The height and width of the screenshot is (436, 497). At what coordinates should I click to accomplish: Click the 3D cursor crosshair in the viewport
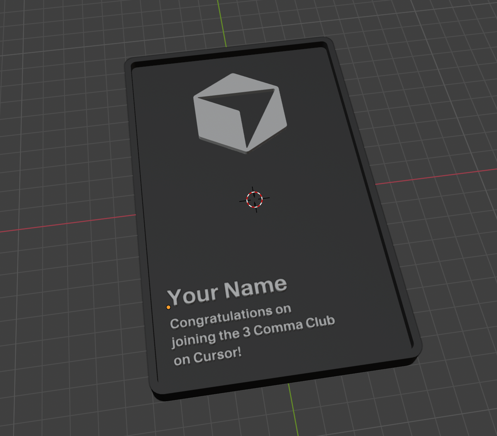point(254,199)
